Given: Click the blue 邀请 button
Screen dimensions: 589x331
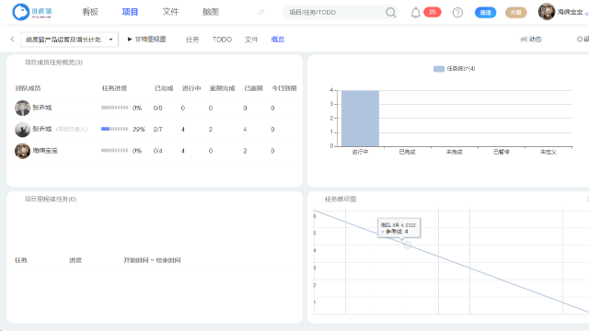Looking at the screenshot, I should click(485, 12).
